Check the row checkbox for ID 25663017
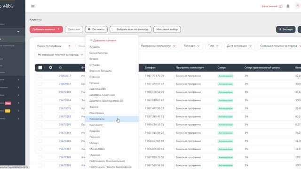 [40, 76]
